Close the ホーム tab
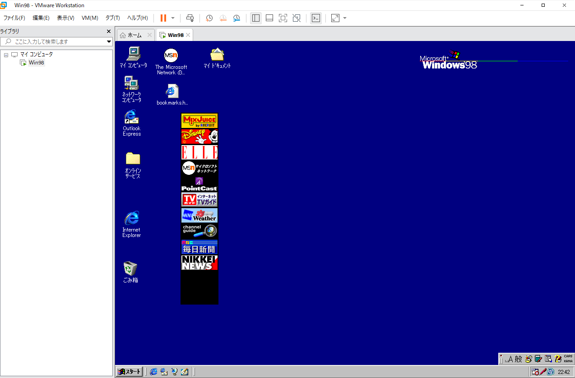Image resolution: width=575 pixels, height=378 pixels. (149, 35)
